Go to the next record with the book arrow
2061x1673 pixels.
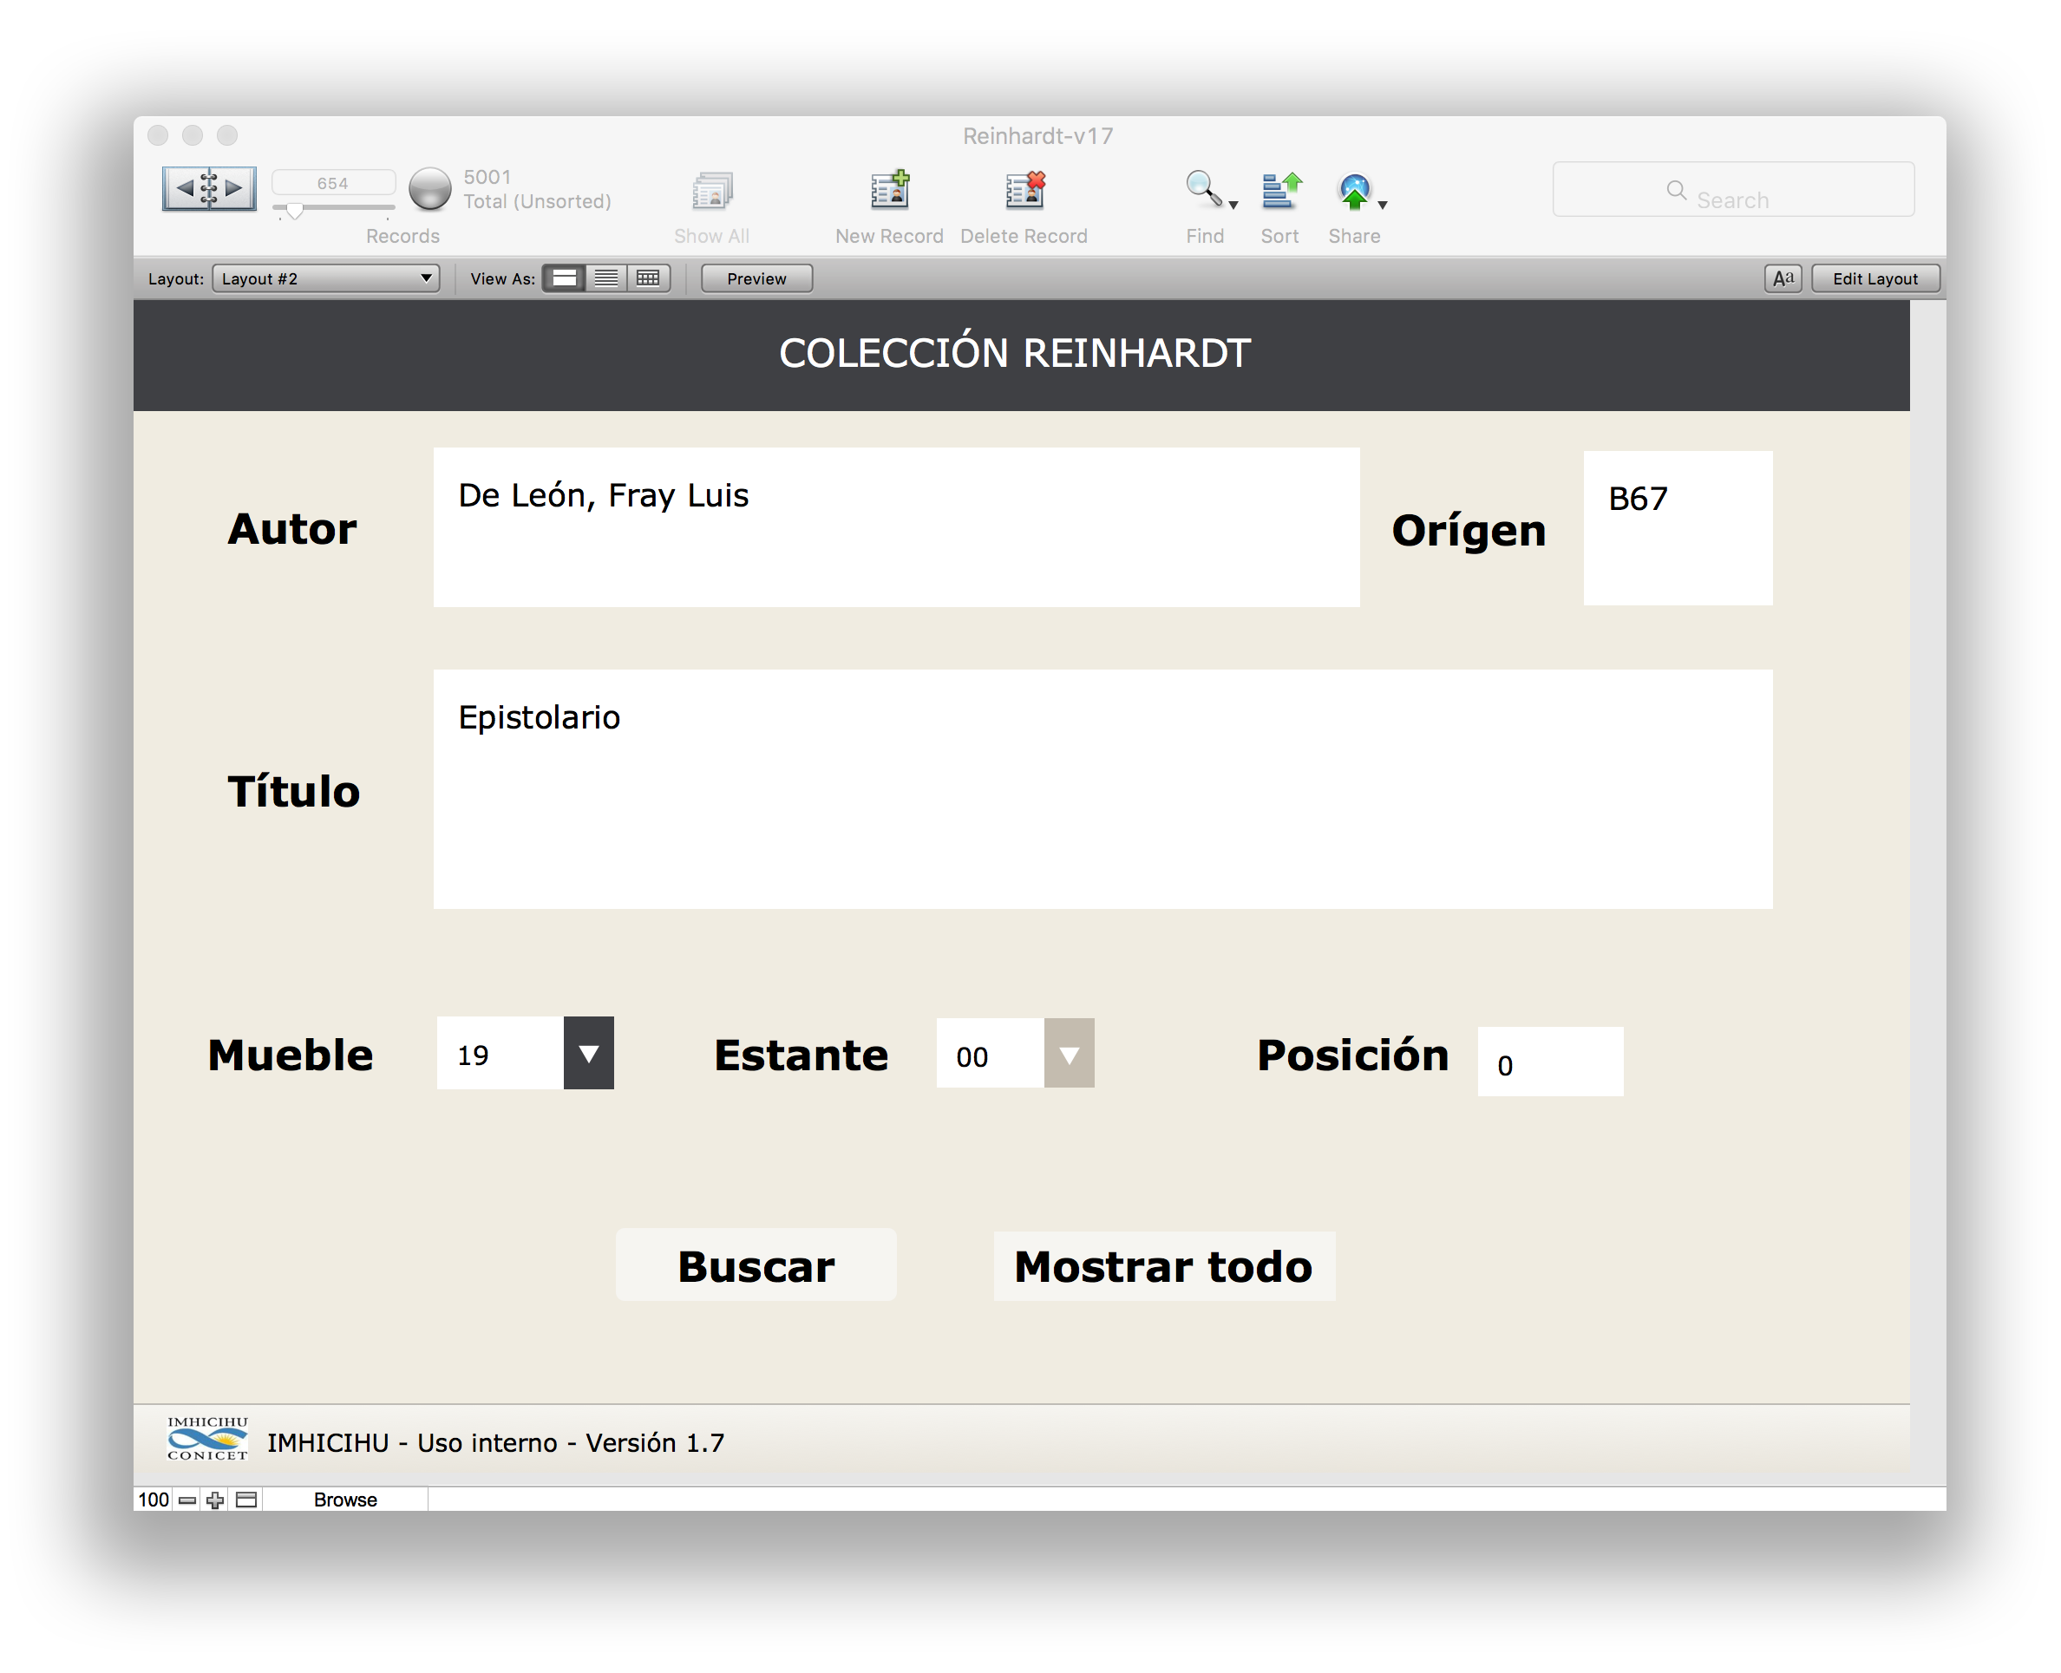(234, 188)
